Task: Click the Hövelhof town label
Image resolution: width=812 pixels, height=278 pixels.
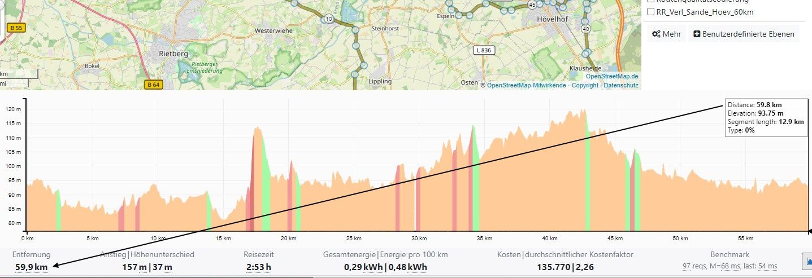Action: tap(554, 18)
